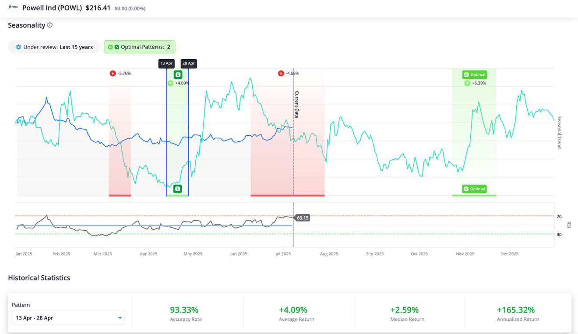Screen dimensions: 578x334
Task: Click the 66.15 RSI value label
Action: point(303,218)
